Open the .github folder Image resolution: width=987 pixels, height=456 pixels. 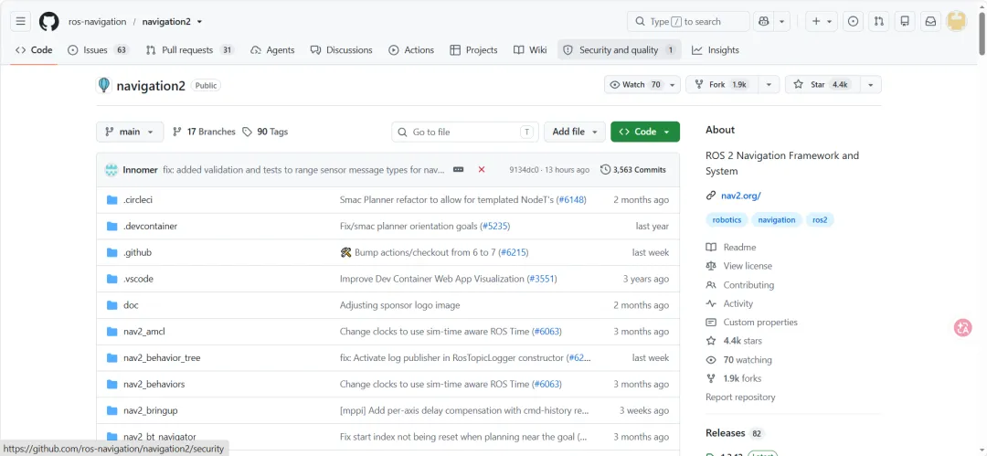[x=137, y=252]
